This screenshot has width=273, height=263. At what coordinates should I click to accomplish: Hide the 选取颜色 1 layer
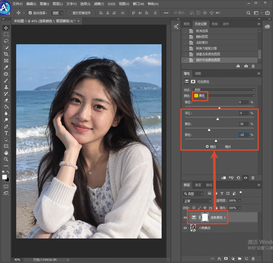click(x=185, y=218)
